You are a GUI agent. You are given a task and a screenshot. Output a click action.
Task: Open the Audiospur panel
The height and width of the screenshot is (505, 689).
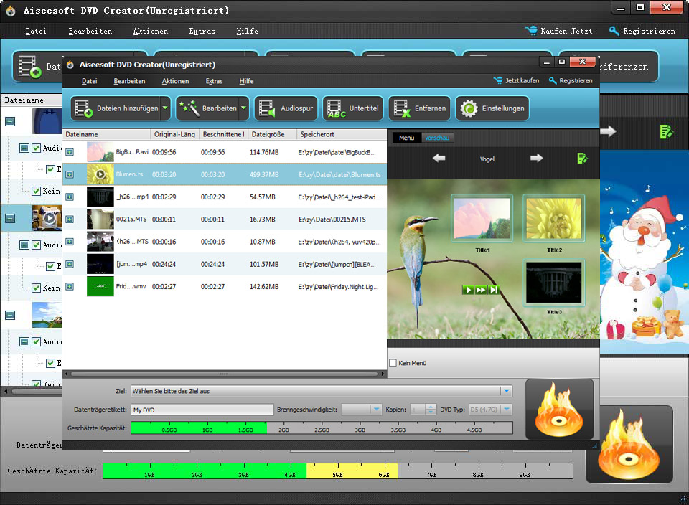286,108
